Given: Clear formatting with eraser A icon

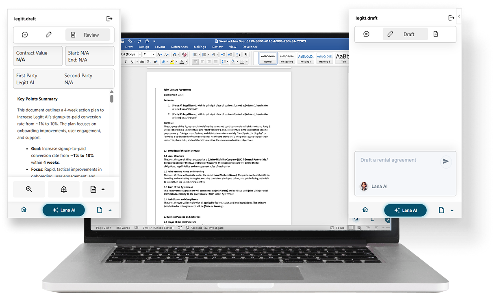Looking at the screenshot, I should pos(184,54).
